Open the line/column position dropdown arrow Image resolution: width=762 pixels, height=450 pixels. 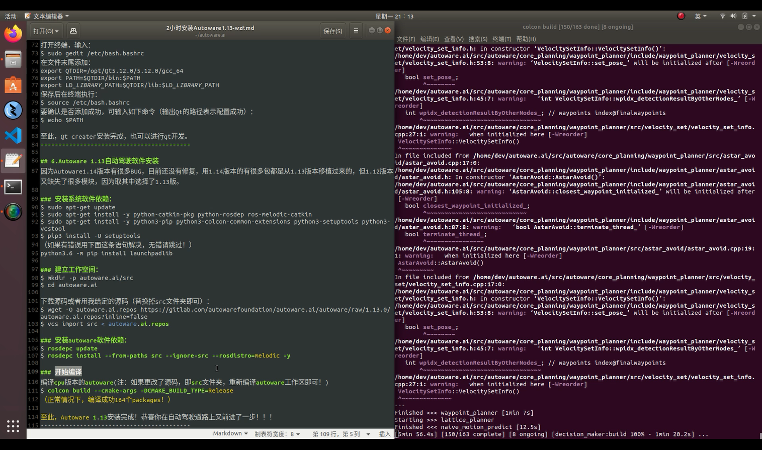point(368,434)
